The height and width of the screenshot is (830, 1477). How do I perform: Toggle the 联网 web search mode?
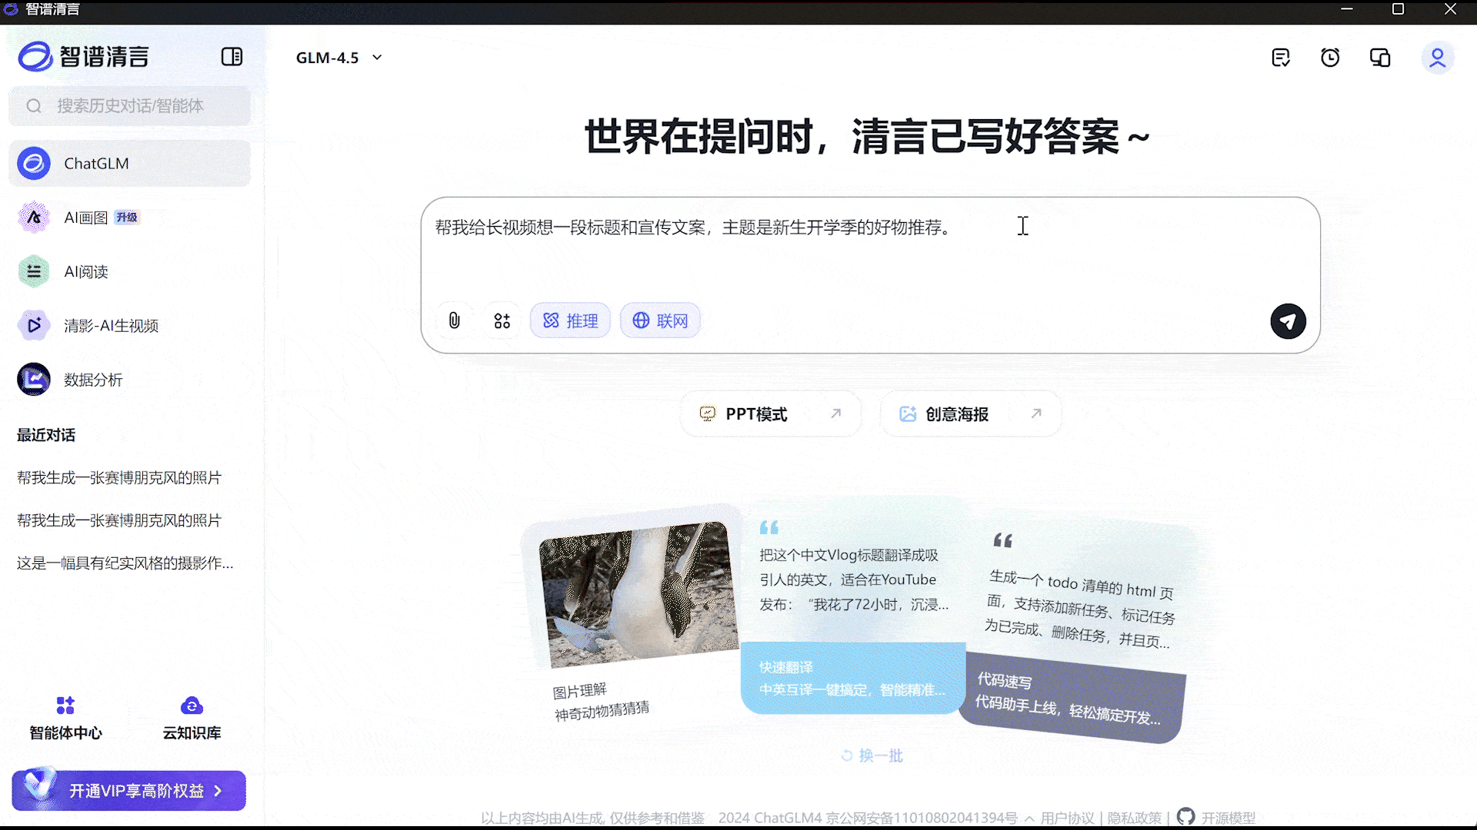coord(660,320)
